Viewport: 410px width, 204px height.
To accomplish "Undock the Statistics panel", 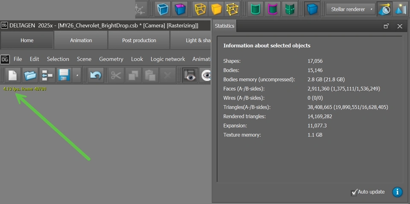I will point(386,26).
